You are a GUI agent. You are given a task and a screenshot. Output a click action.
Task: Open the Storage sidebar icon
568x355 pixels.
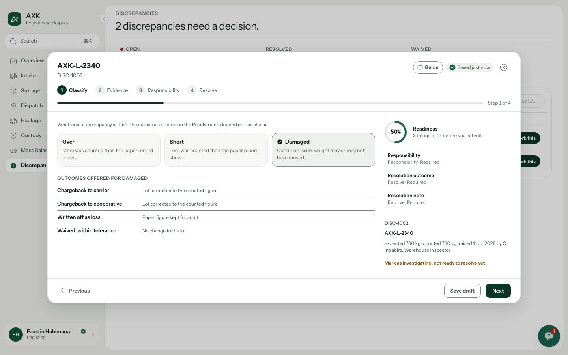coord(13,91)
